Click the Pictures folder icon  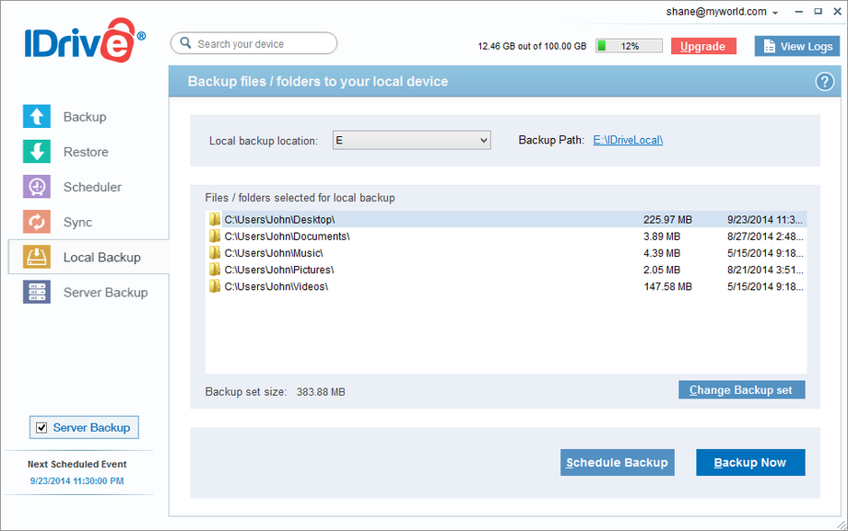click(x=215, y=270)
